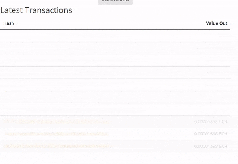The image size is (238, 164).
Task: Click the Value Out column header
Action: pyautogui.click(x=216, y=23)
